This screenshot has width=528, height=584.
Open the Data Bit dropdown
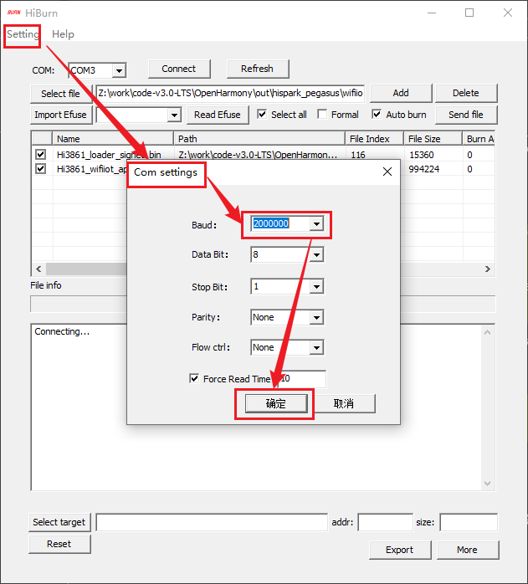(317, 255)
